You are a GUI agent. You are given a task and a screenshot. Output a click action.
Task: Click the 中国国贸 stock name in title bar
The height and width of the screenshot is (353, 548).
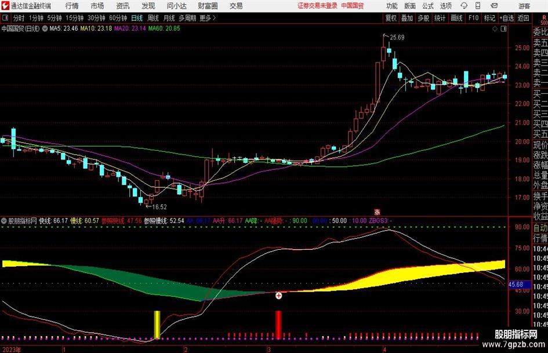coord(353,6)
